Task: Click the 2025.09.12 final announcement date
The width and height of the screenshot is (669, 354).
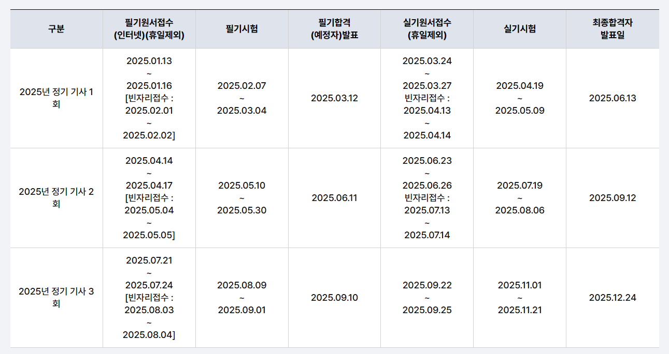Action: [x=612, y=198]
